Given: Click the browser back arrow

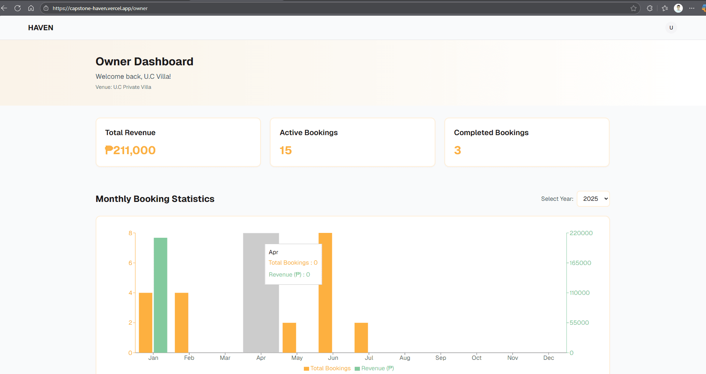Looking at the screenshot, I should click(x=4, y=8).
